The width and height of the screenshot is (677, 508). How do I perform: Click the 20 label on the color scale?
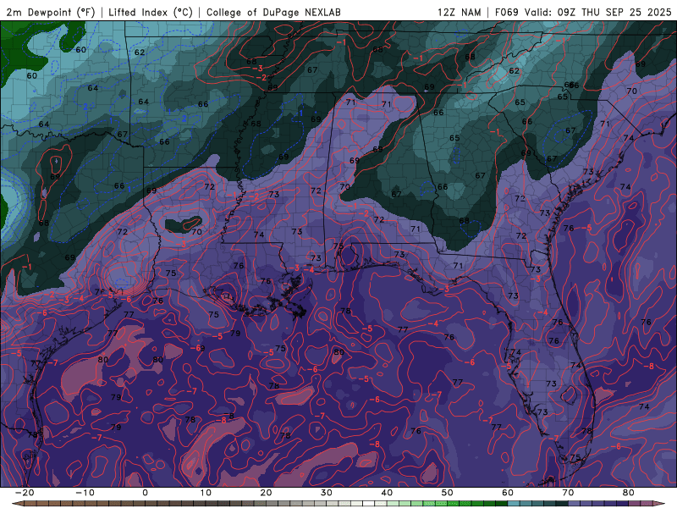click(x=266, y=493)
